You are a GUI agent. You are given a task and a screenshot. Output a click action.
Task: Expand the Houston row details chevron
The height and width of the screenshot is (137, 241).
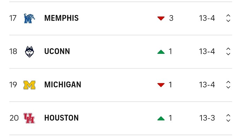point(228,118)
